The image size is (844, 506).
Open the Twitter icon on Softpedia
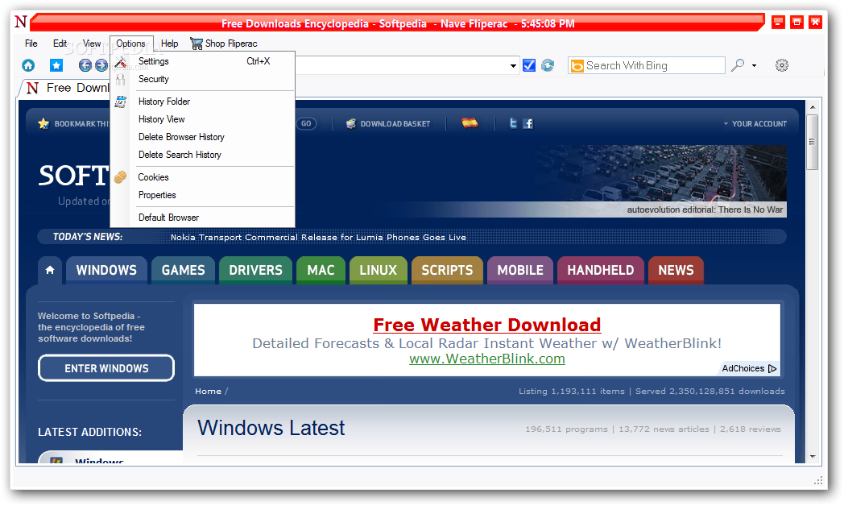(513, 123)
